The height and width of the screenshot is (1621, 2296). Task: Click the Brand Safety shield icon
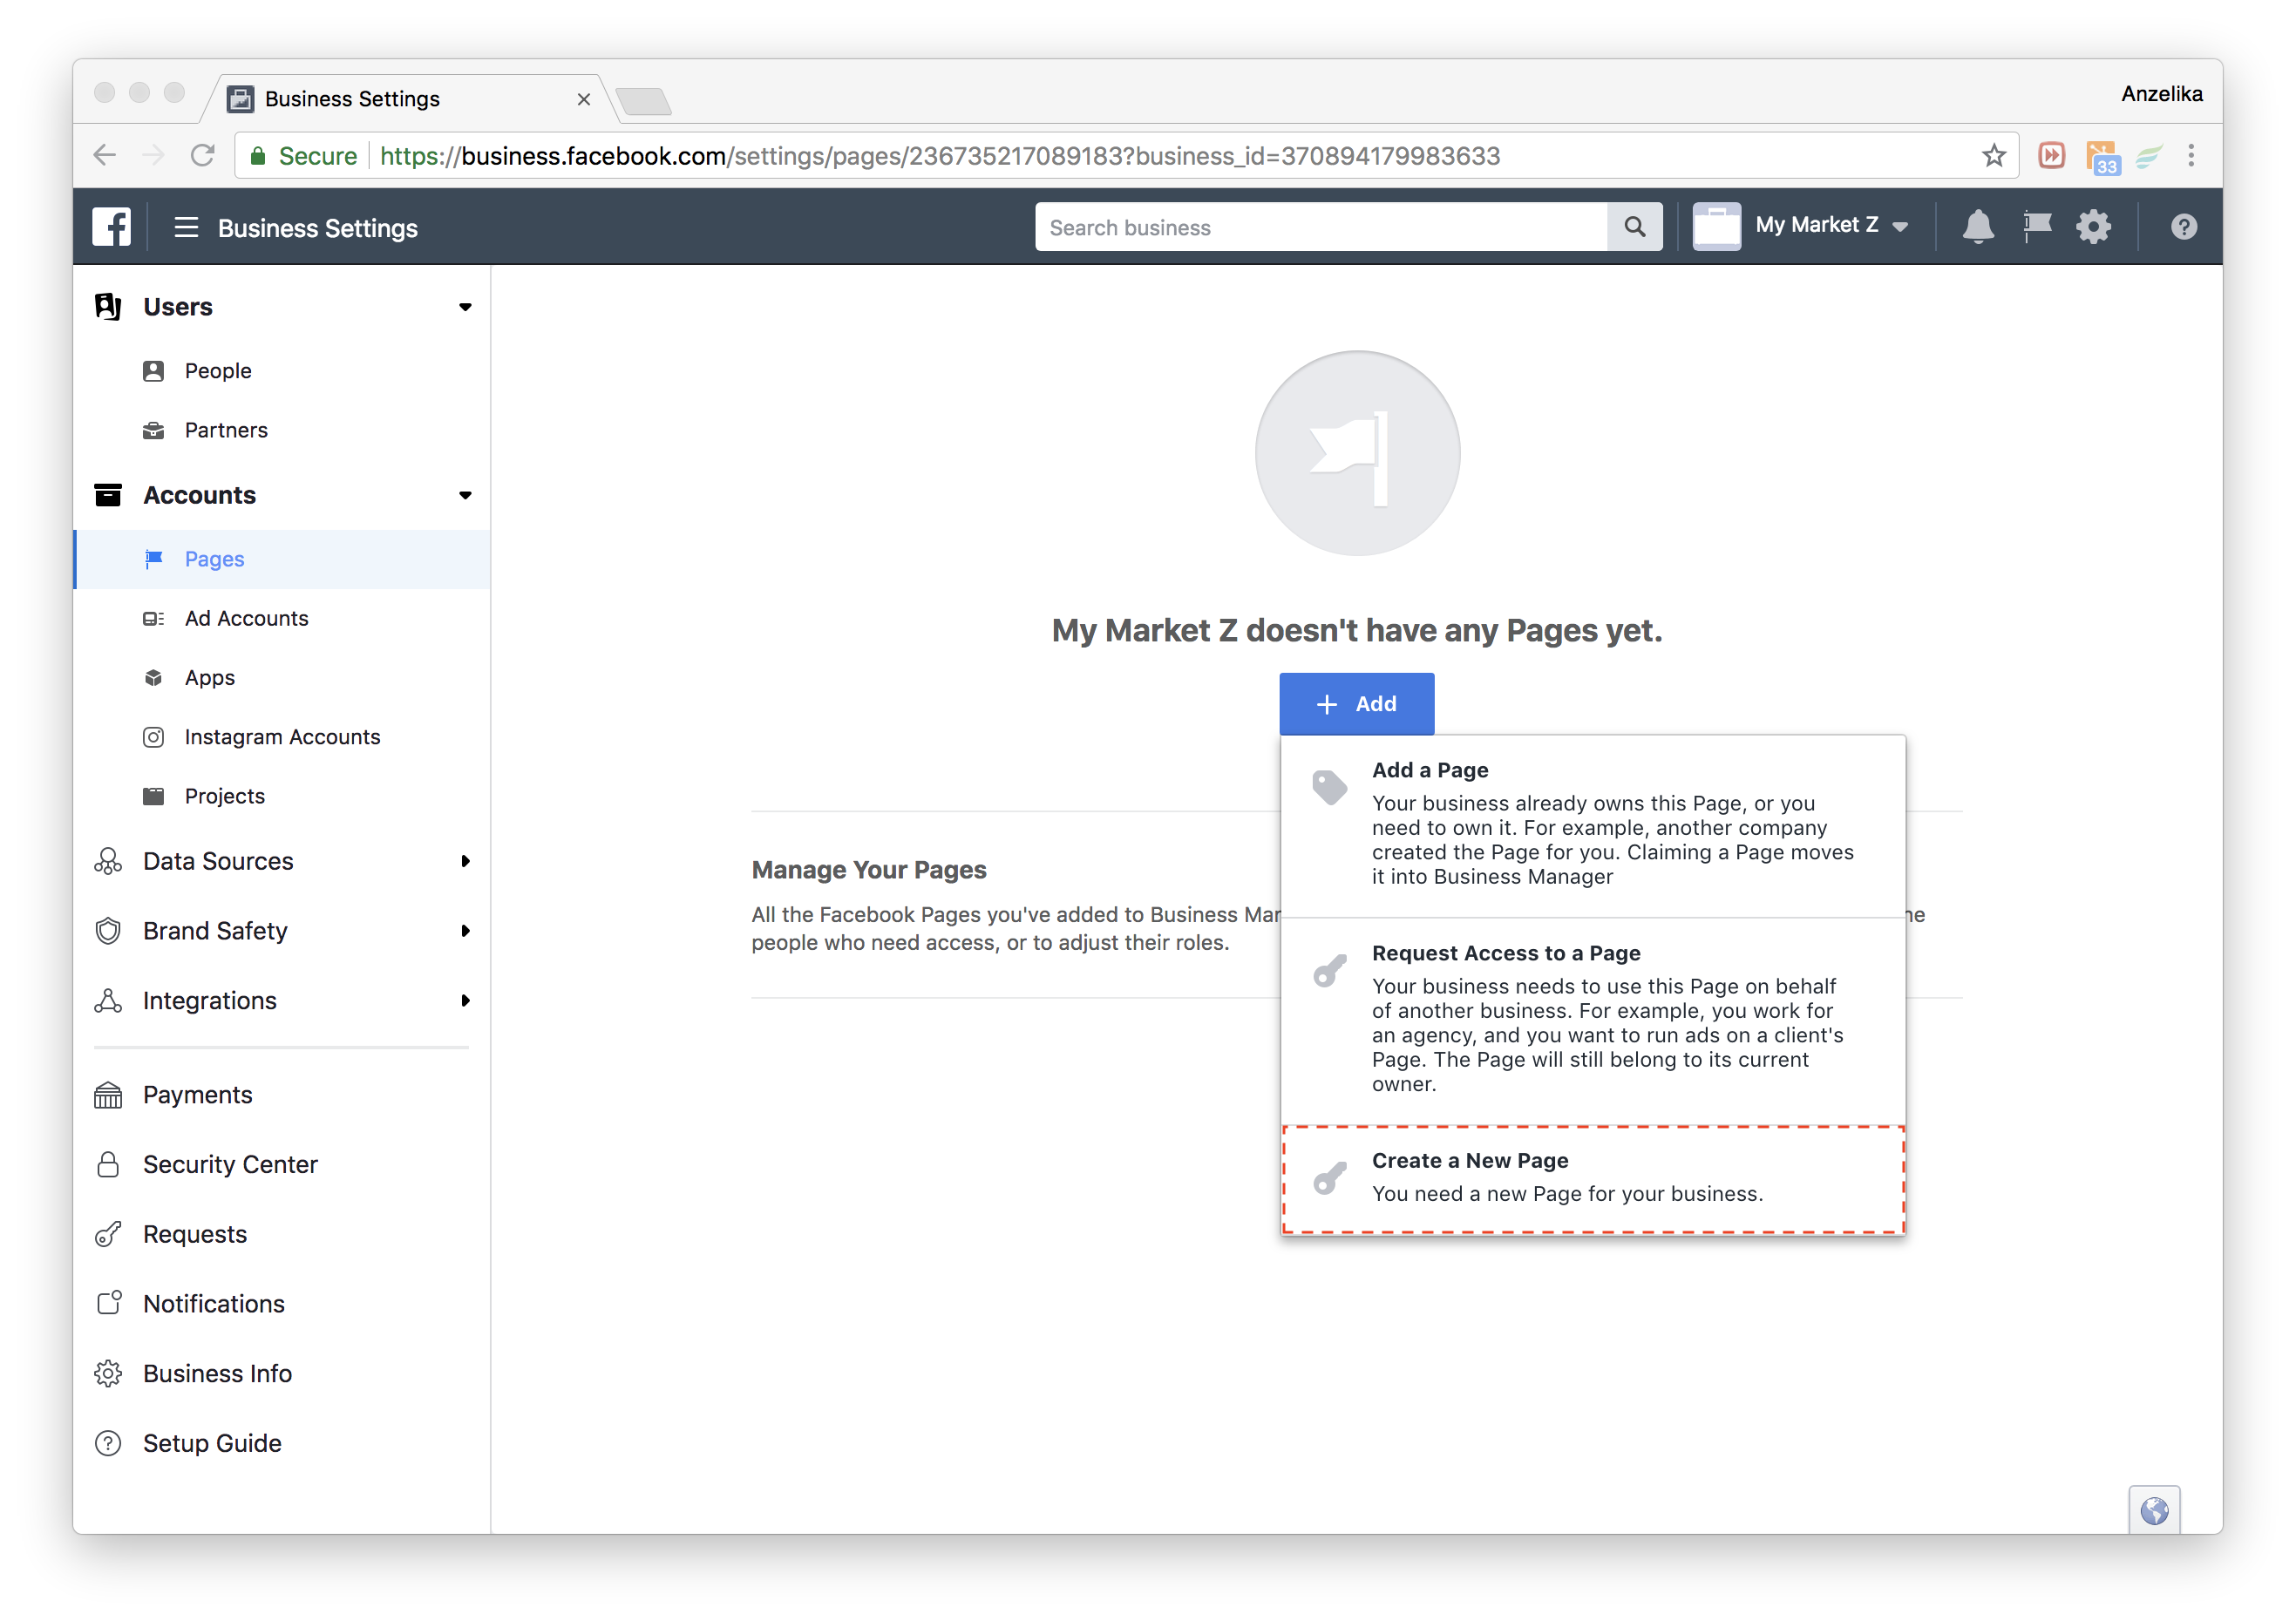tap(108, 931)
